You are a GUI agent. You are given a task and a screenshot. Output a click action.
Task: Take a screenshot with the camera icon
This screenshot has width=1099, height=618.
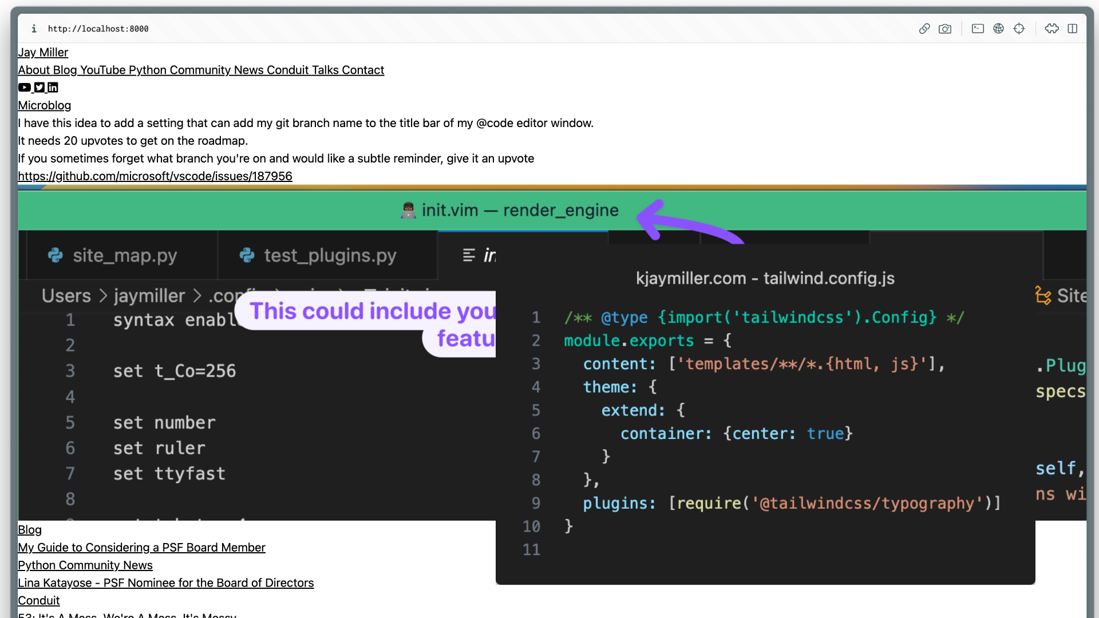pos(945,29)
